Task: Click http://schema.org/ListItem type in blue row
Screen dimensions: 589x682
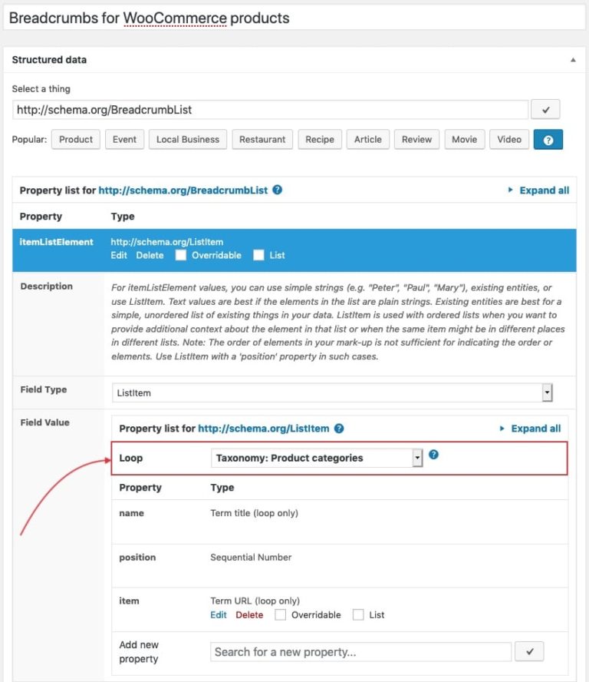Action: (166, 242)
